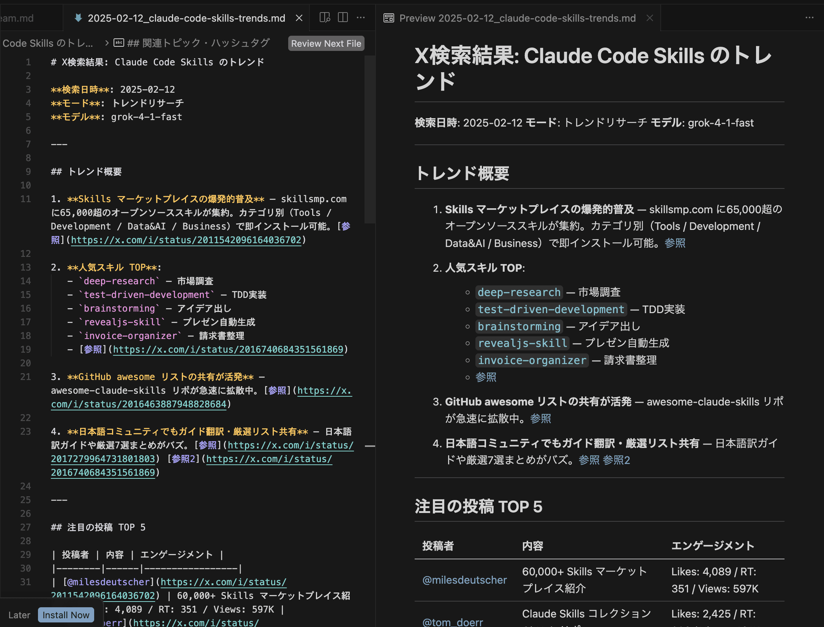Viewport: 824px width, 627px height.
Task: Open the @milesdeutscher profile link
Action: tap(464, 580)
